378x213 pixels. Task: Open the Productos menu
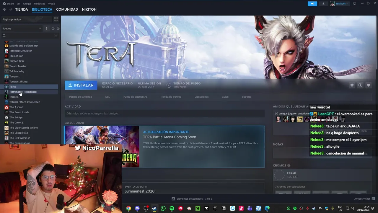click(39, 4)
